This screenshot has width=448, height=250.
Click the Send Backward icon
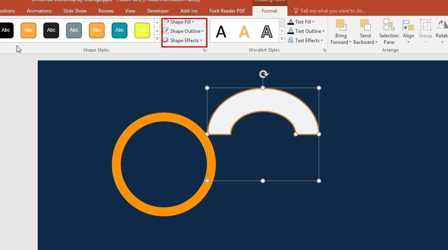(x=365, y=25)
